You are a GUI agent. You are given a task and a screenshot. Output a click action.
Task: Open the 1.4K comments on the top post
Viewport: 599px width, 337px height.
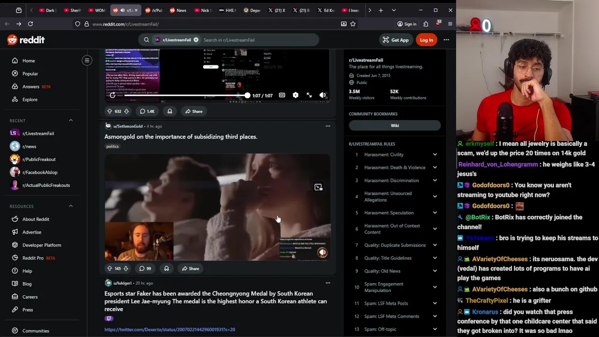point(147,111)
